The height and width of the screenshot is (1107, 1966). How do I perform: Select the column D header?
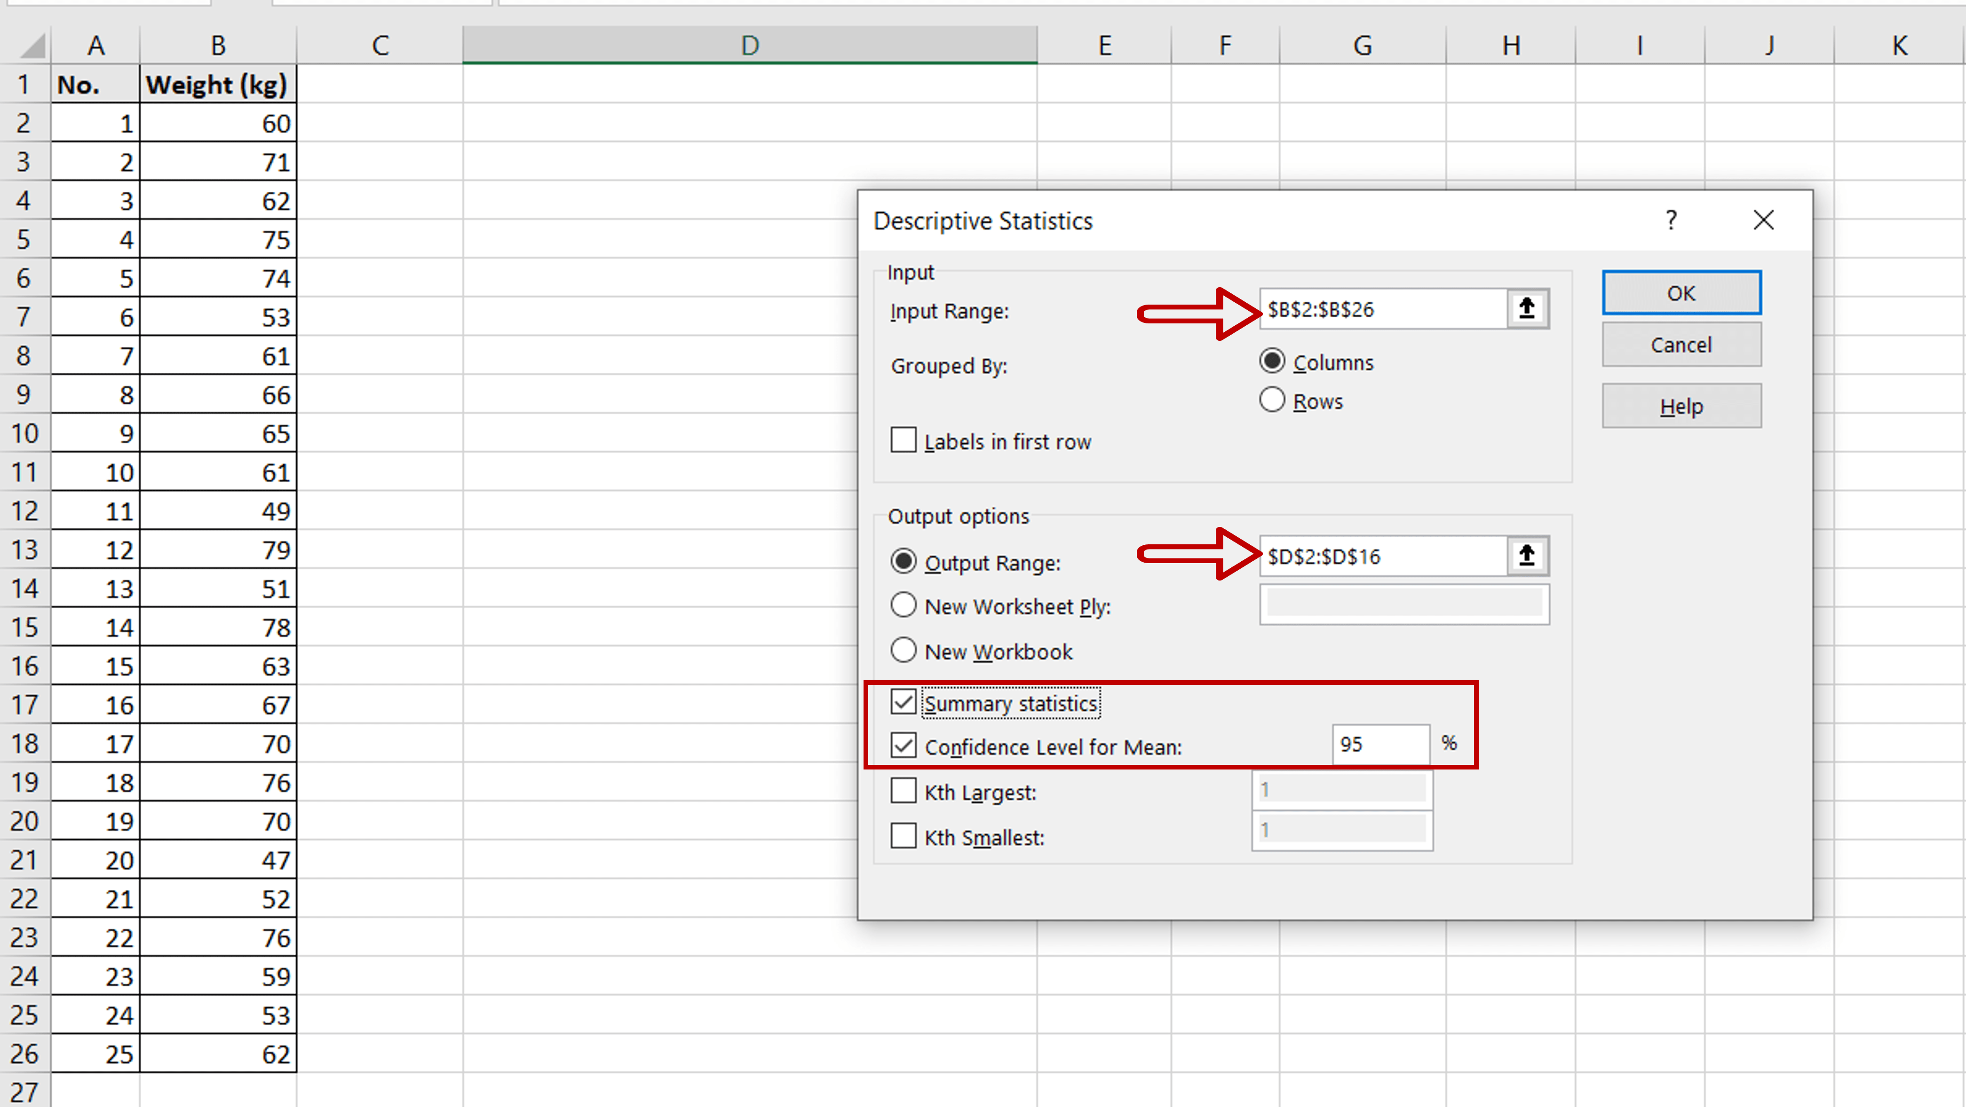(749, 44)
